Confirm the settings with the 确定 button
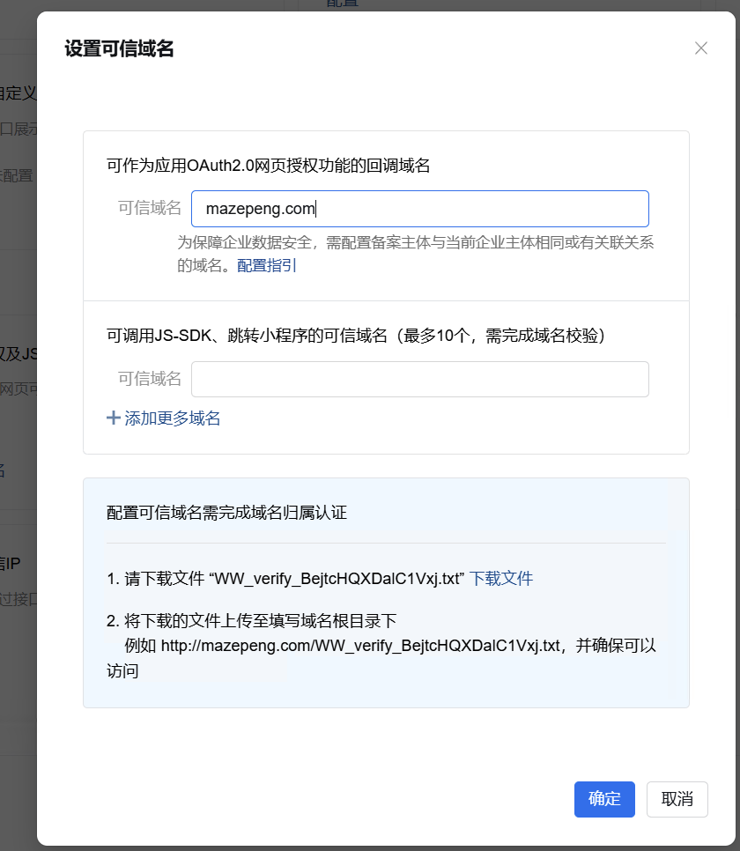 pos(604,799)
